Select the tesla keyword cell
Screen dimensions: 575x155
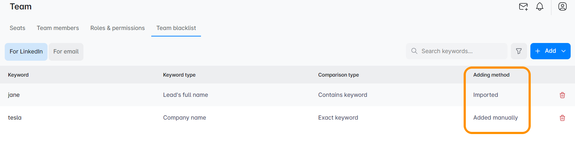click(x=15, y=118)
